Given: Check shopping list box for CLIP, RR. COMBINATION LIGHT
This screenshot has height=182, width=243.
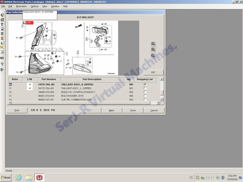Looking at the screenshot, I should click(x=145, y=99).
